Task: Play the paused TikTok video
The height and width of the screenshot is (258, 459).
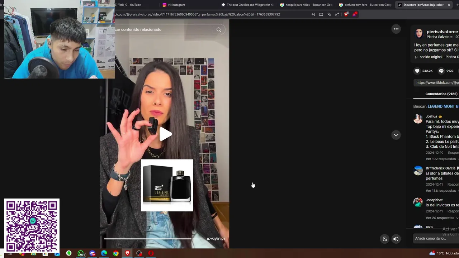Action: click(x=165, y=134)
